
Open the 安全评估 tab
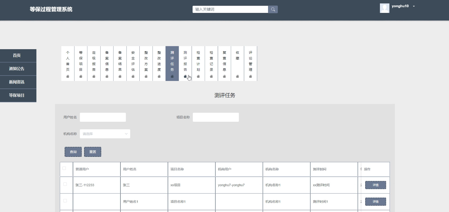tap(133, 64)
